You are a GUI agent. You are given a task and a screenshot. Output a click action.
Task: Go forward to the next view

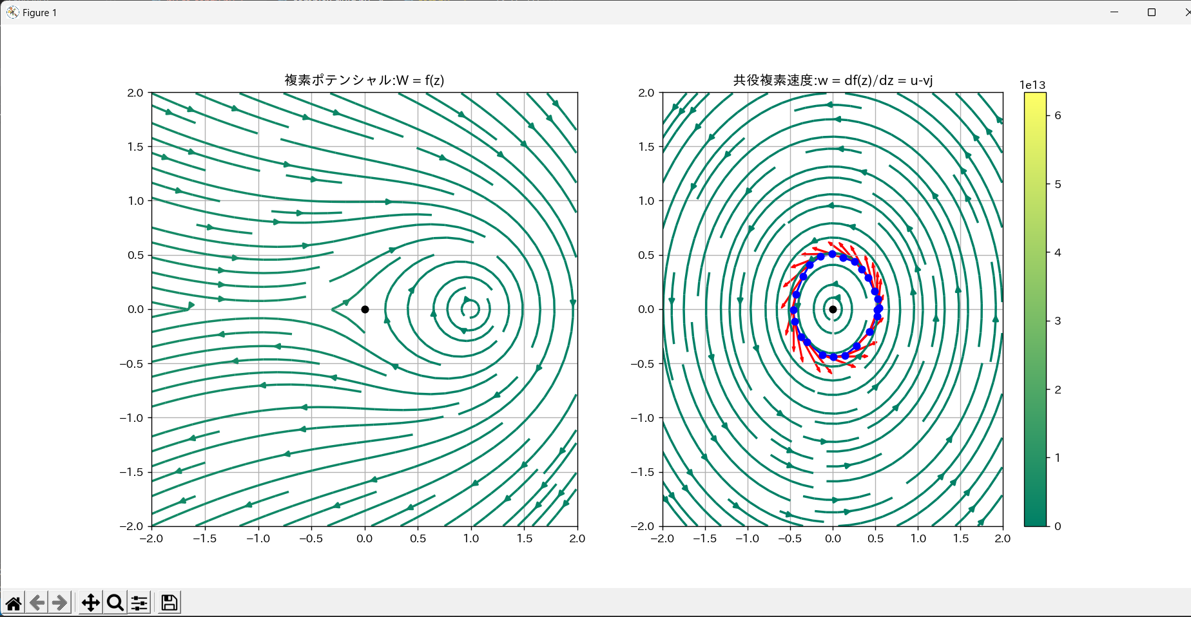pyautogui.click(x=60, y=602)
